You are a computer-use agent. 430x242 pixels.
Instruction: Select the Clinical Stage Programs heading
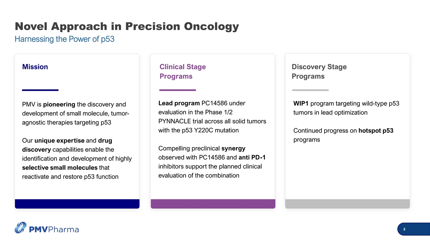click(x=183, y=71)
